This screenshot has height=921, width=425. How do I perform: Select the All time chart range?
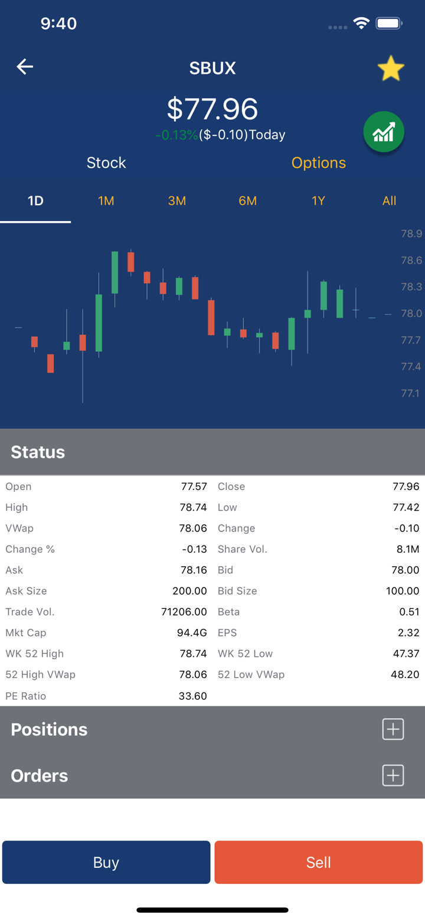(x=390, y=201)
